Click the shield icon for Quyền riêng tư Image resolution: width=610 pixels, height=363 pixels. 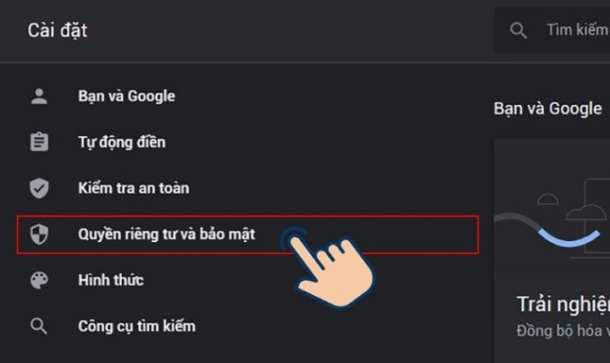click(39, 234)
